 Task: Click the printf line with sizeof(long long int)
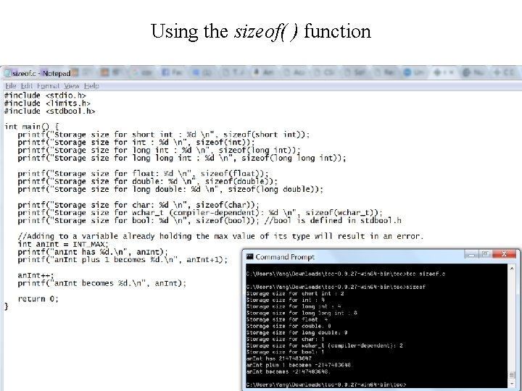point(182,158)
